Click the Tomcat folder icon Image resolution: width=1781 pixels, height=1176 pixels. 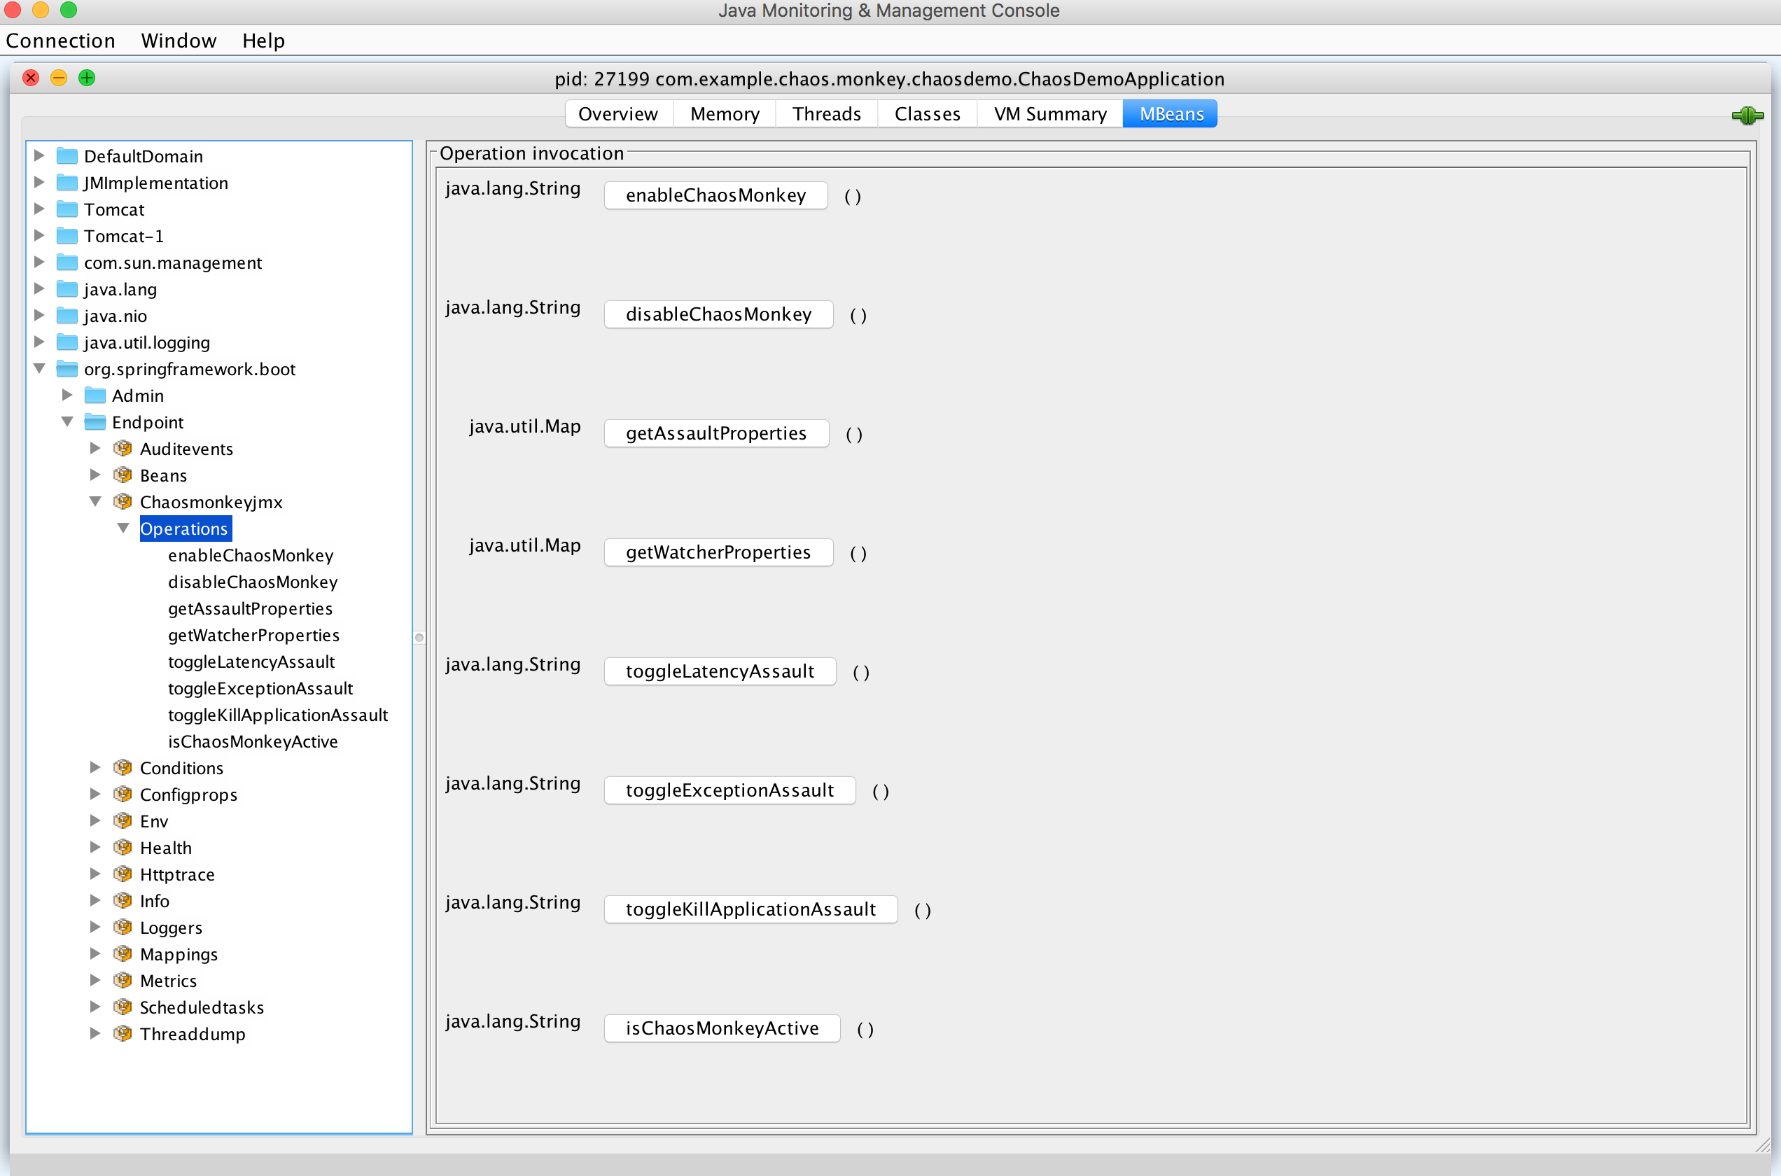[x=67, y=209]
